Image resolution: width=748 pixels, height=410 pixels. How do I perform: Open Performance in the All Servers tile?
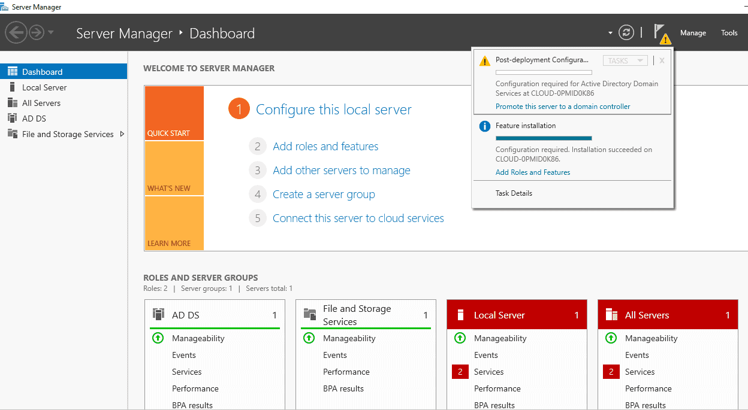click(x=649, y=388)
